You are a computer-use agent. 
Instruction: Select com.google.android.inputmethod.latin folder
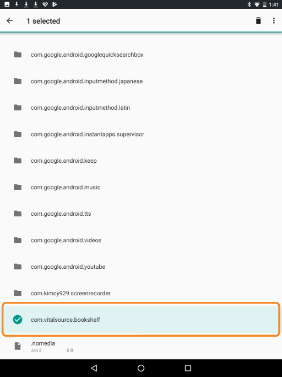[x=141, y=108]
